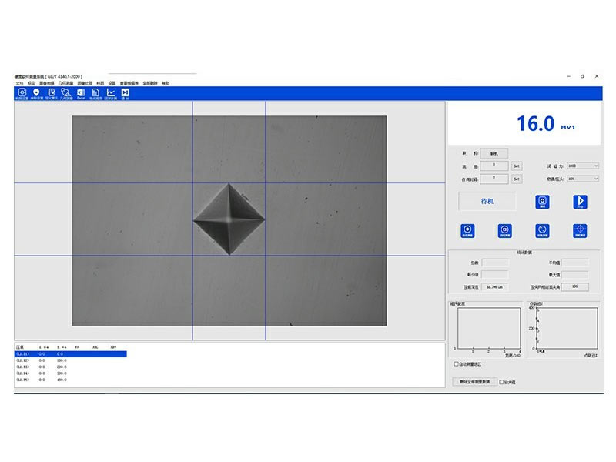
Task: Enable the 自动测量选区 checkbox
Action: pos(457,363)
